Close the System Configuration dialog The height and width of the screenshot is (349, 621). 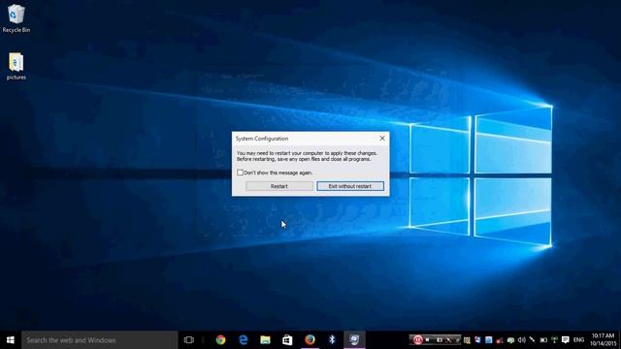382,138
